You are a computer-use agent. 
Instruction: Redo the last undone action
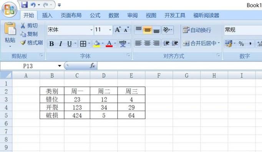[x=46, y=5]
